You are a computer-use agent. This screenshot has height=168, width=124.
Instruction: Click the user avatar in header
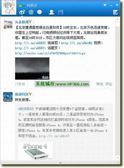coord(9,7)
